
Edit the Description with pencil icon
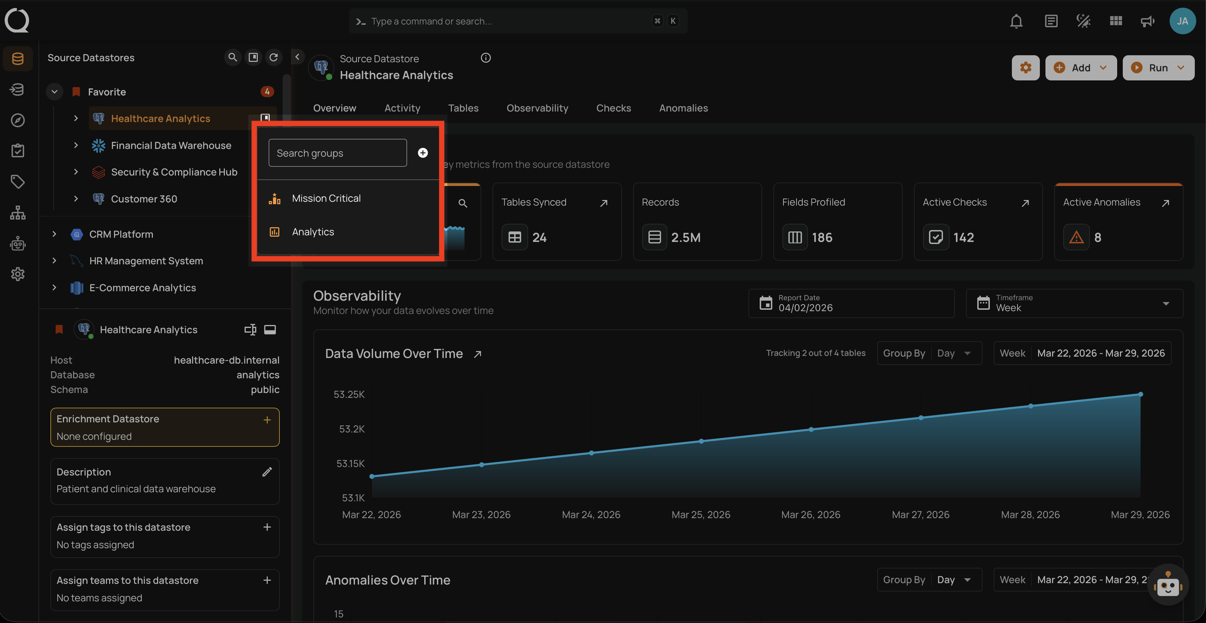pyautogui.click(x=267, y=472)
